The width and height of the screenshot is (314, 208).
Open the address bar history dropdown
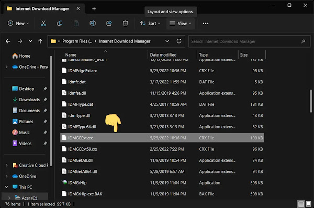(167, 41)
